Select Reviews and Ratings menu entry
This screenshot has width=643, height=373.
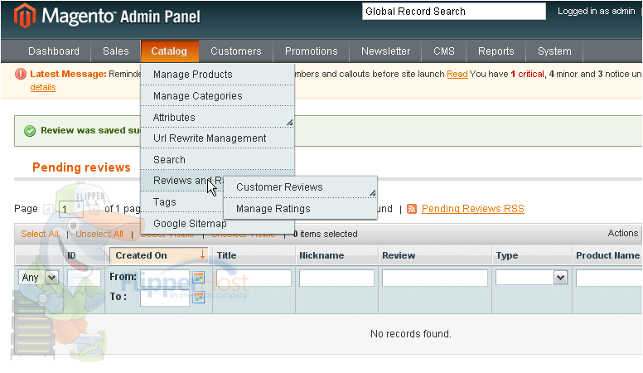coord(182,181)
